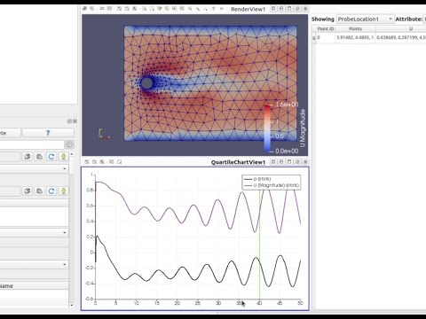Open dropdown just above the Name header

34,264
